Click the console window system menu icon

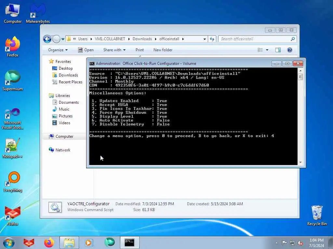click(92, 64)
